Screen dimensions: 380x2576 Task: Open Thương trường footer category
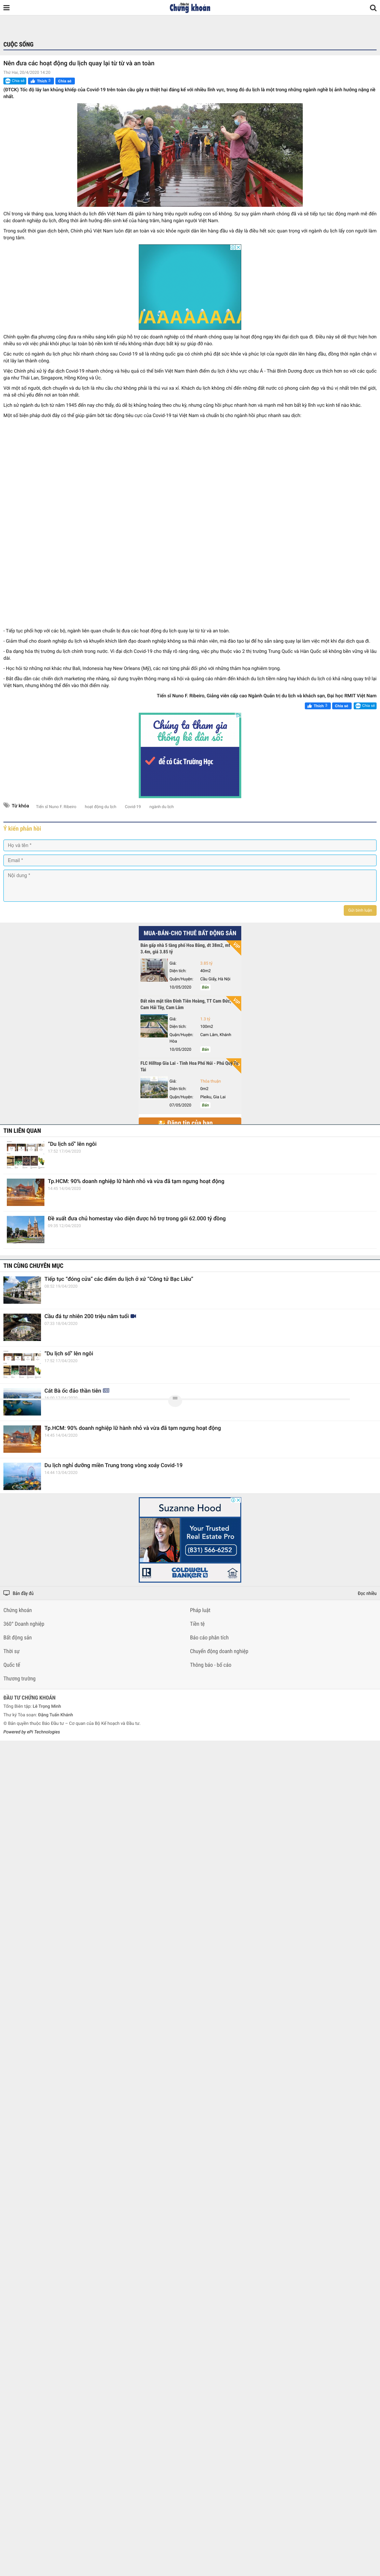point(19,1679)
